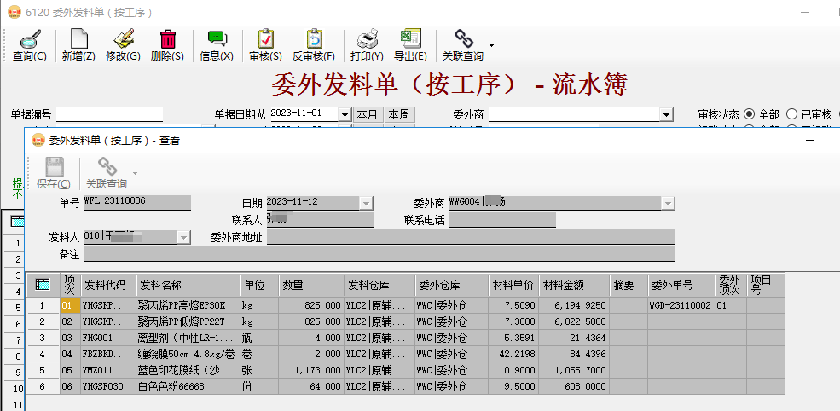Viewport: 840px width, 411px height.
Task: Click the 材料单价 column header
Action: [513, 285]
